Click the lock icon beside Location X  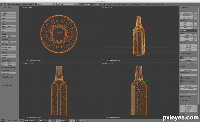pyautogui.click(x=195, y=13)
